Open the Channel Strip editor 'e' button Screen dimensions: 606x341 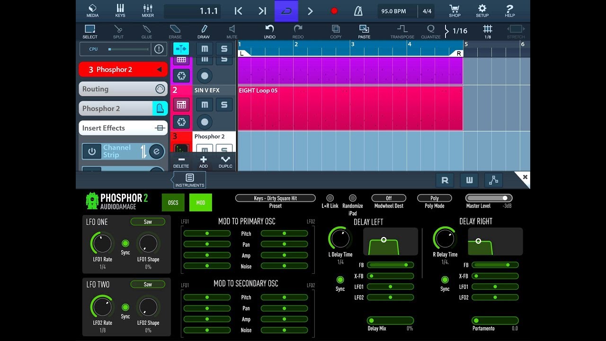click(156, 152)
